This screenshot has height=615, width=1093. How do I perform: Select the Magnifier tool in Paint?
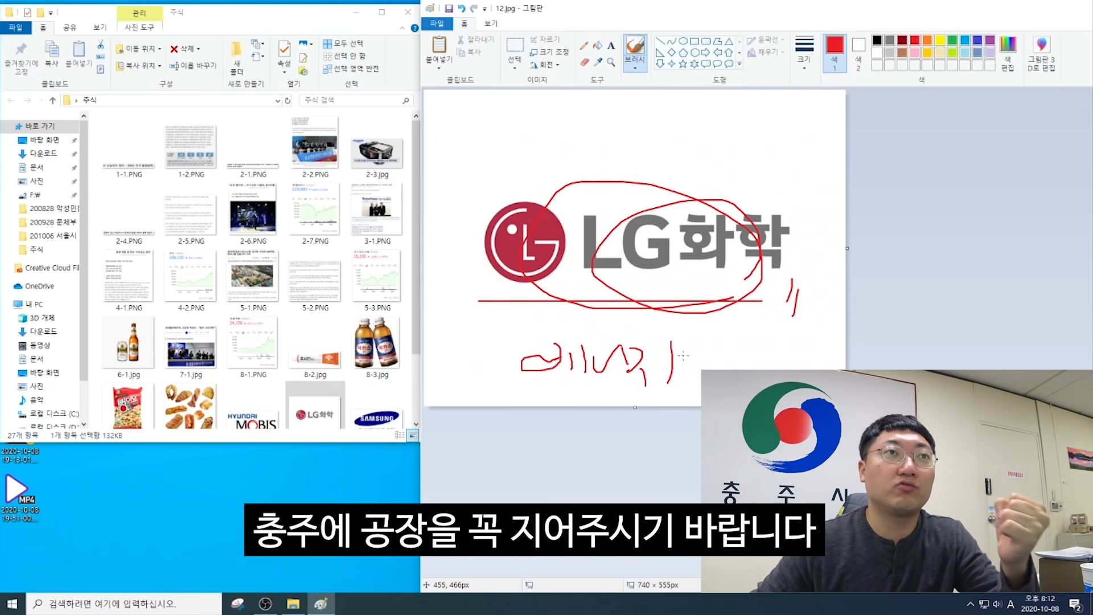point(611,62)
